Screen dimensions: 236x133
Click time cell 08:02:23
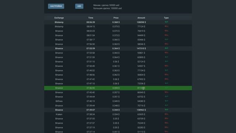point(91,31)
